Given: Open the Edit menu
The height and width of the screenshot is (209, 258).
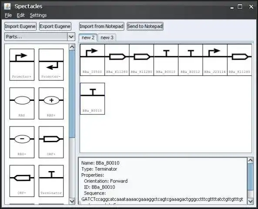Looking at the screenshot, I should point(20,15).
